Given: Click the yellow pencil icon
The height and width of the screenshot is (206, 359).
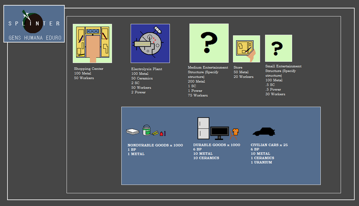Looking at the screenshot, I should 156,133.
